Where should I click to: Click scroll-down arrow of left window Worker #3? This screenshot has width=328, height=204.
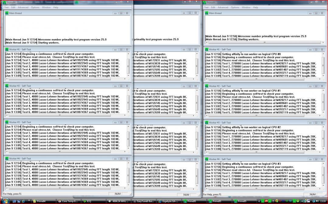point(128,148)
